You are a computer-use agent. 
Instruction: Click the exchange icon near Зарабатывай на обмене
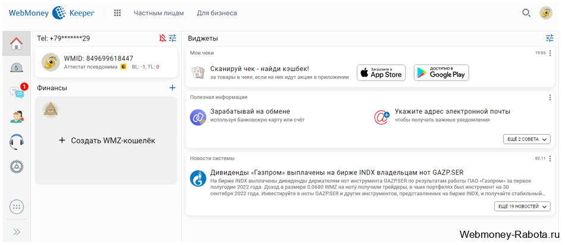click(x=198, y=117)
